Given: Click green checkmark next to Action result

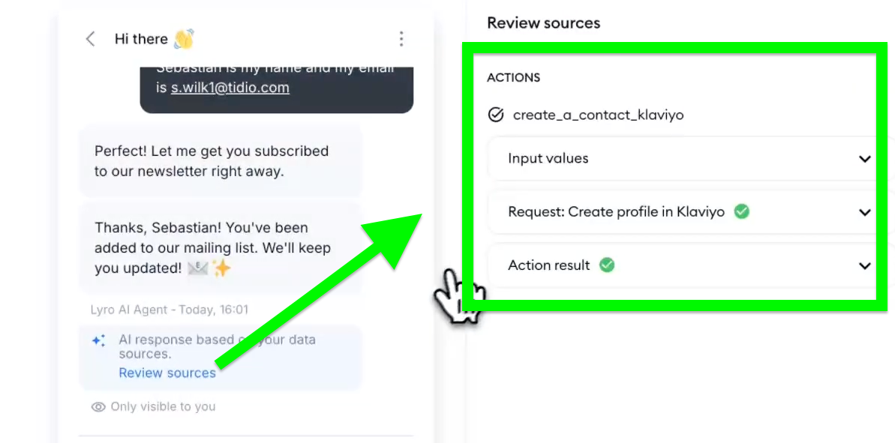Looking at the screenshot, I should click(607, 265).
